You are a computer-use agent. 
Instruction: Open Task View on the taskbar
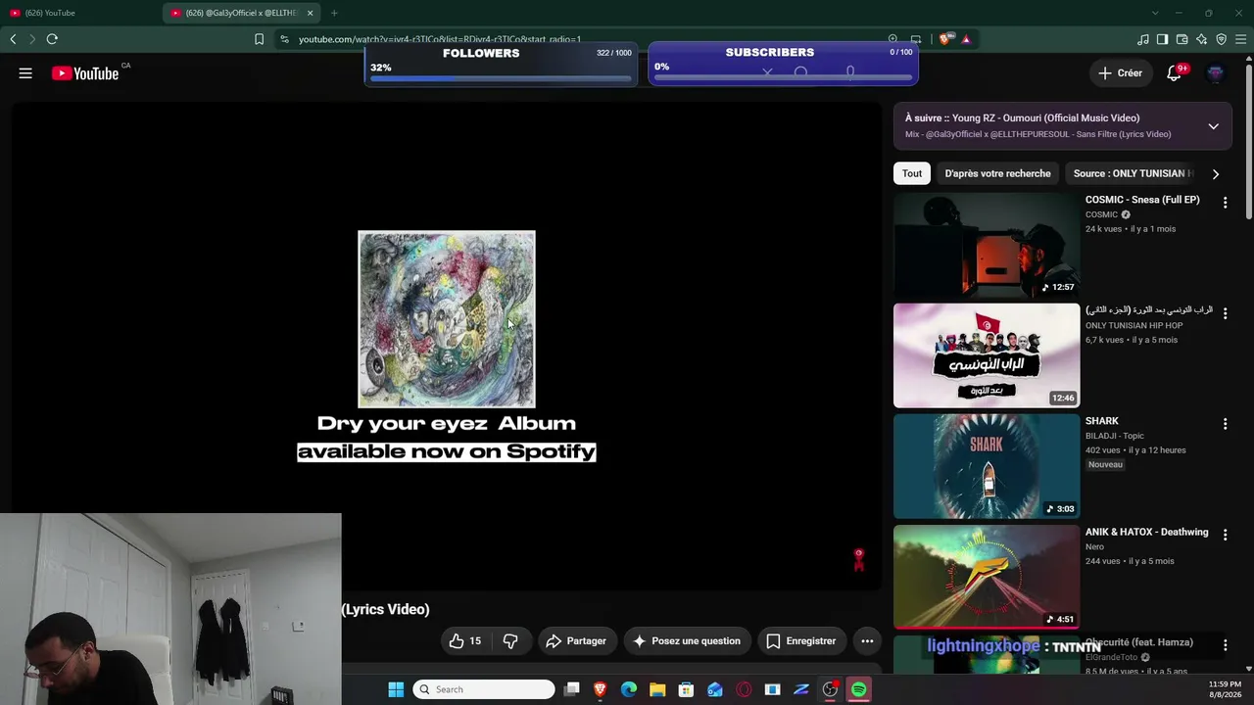(x=572, y=689)
